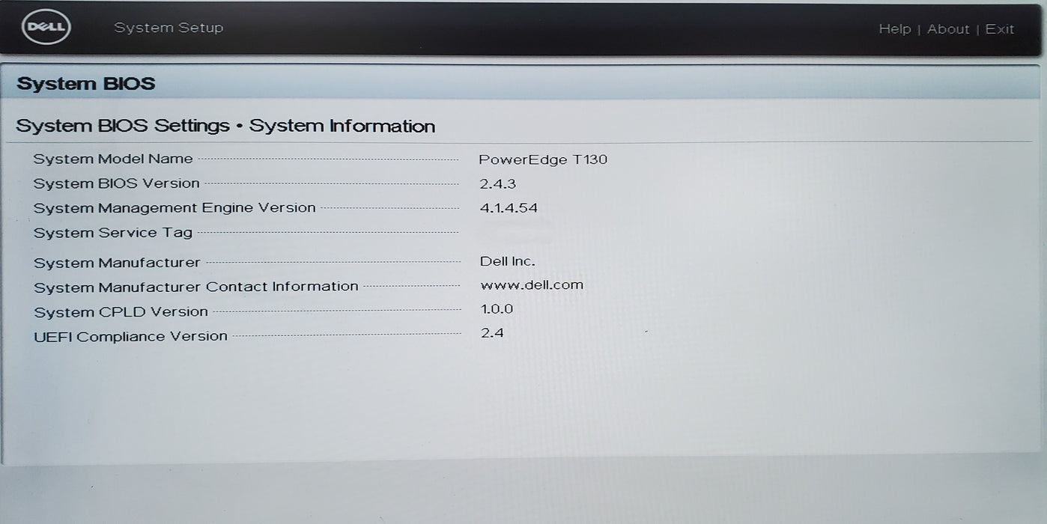Open the About link

(x=948, y=28)
